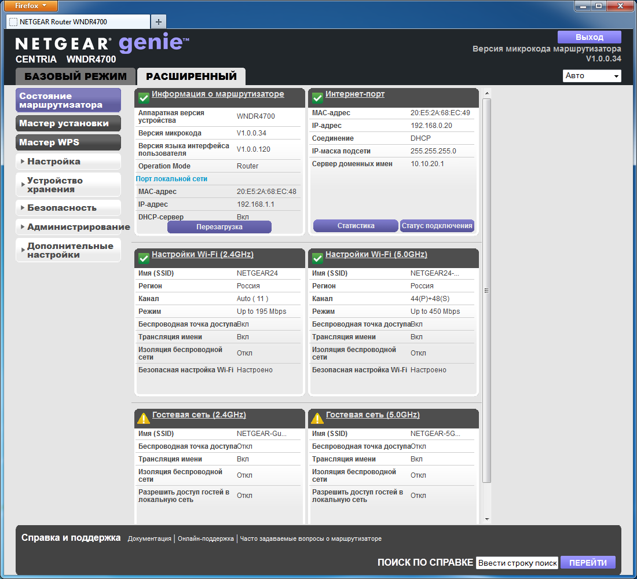Viewport: 637px width, 579px height.
Task: Click subnet mask value 255.255.255.0
Action: (x=433, y=151)
